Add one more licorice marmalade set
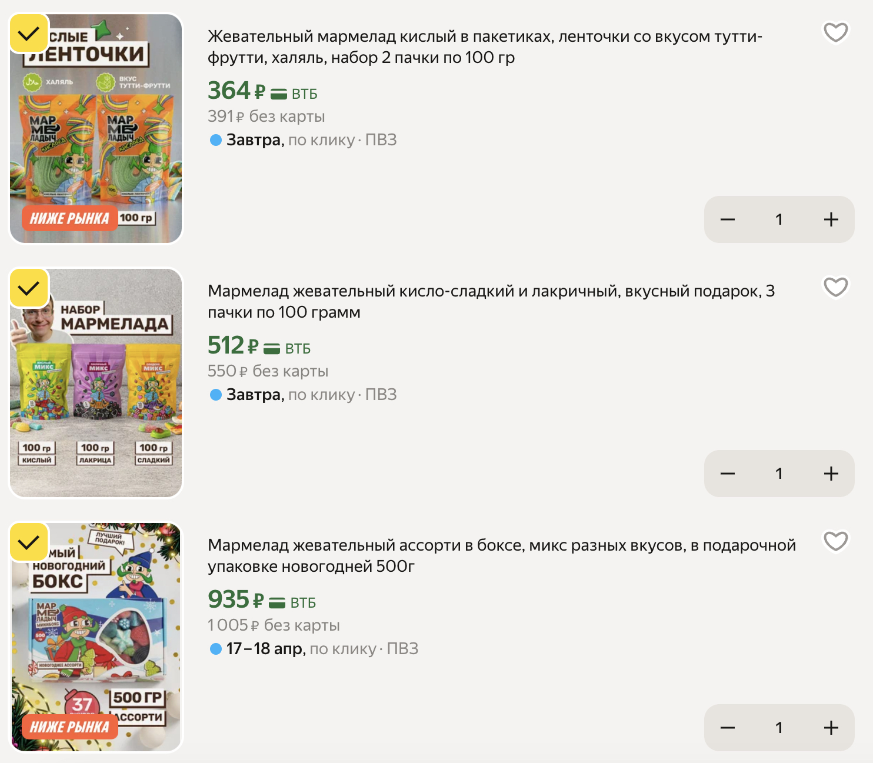This screenshot has height=763, width=873. [831, 474]
